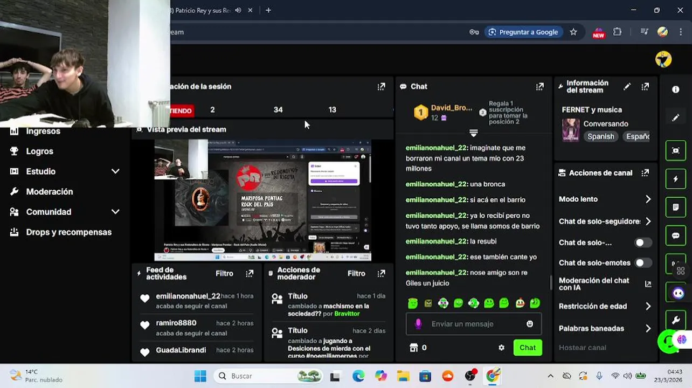Open Microsoft Edge from the taskbar
692x388 pixels.
click(x=358, y=376)
